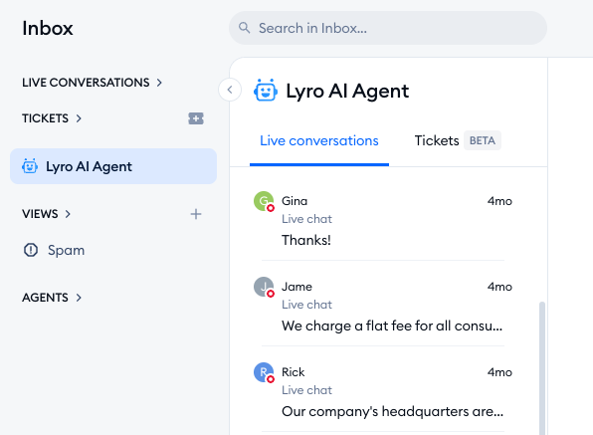The height and width of the screenshot is (435, 593).
Task: Switch to the Live conversations tab
Action: point(319,140)
